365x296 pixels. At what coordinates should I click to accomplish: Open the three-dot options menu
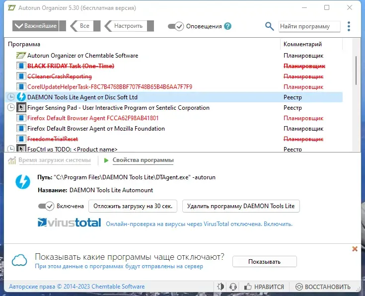coord(349,26)
